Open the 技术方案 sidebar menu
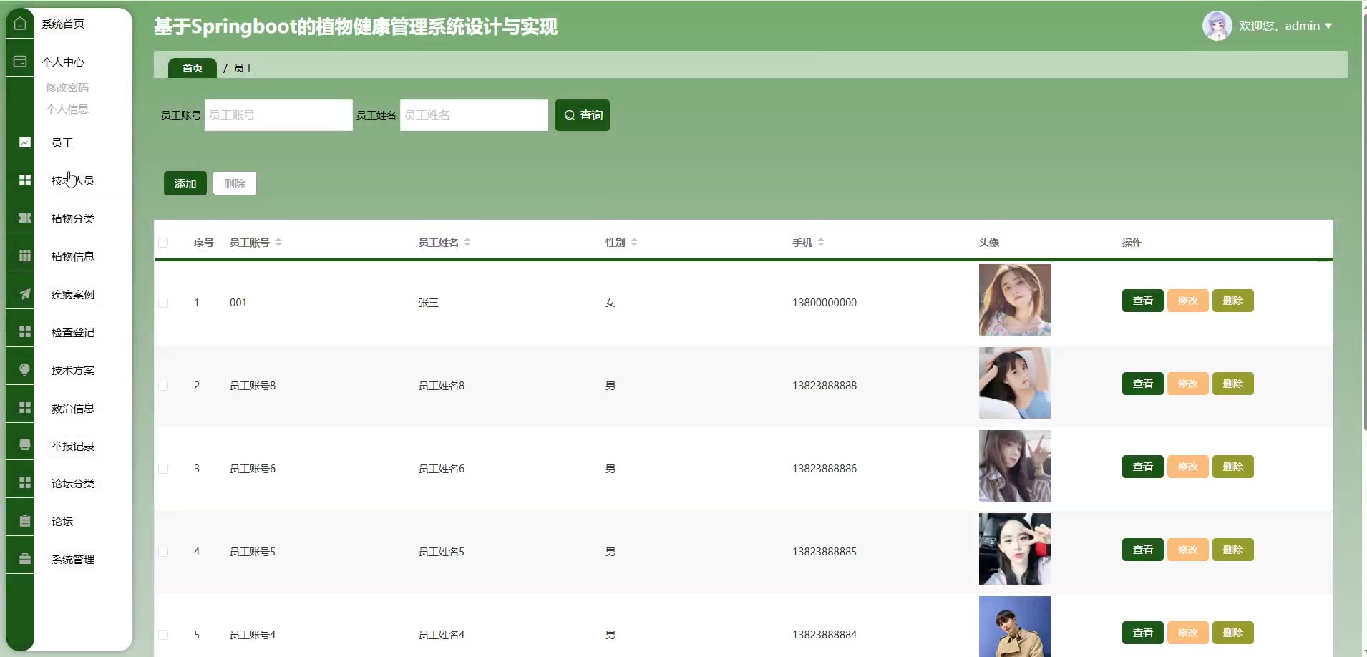The image size is (1367, 657). pos(73,370)
